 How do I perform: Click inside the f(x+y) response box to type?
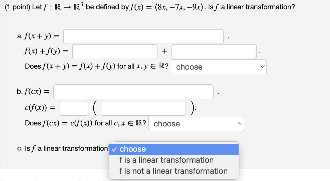[x=143, y=36]
